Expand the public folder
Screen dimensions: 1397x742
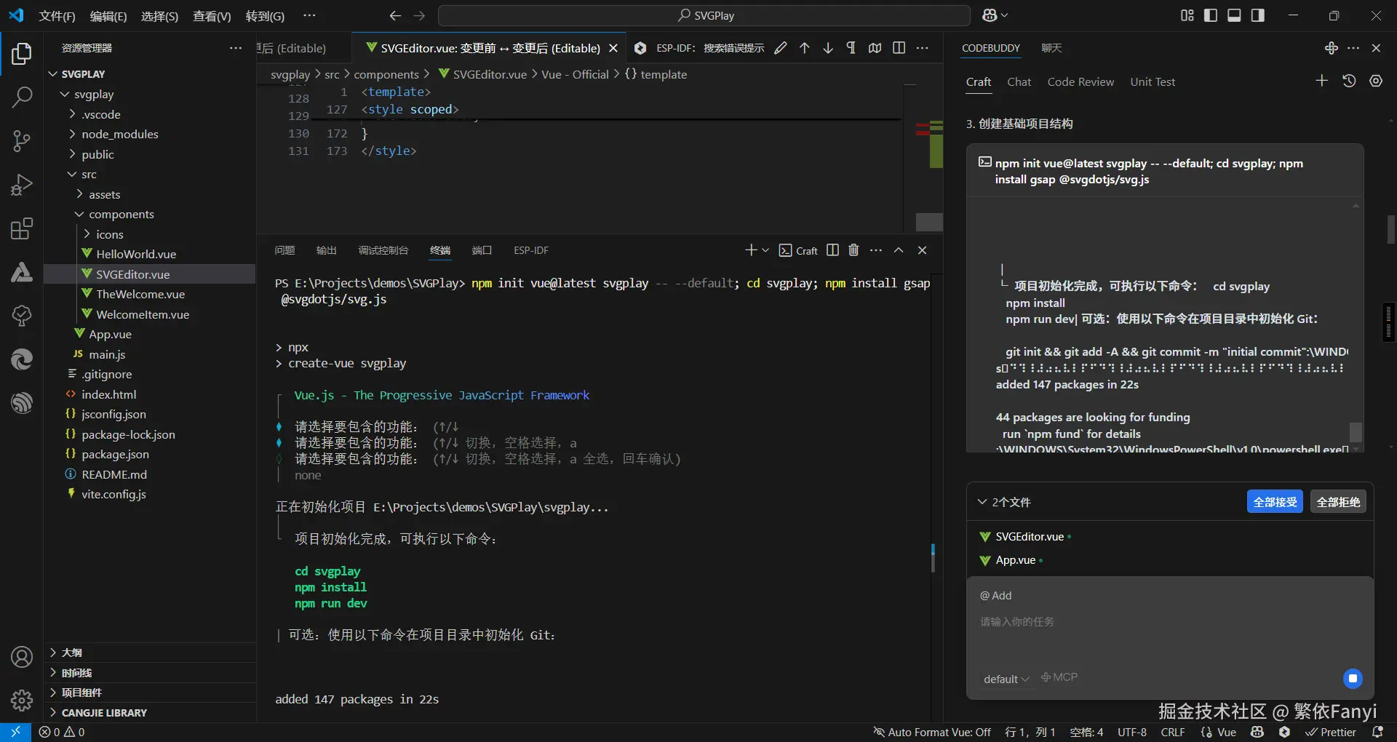72,154
